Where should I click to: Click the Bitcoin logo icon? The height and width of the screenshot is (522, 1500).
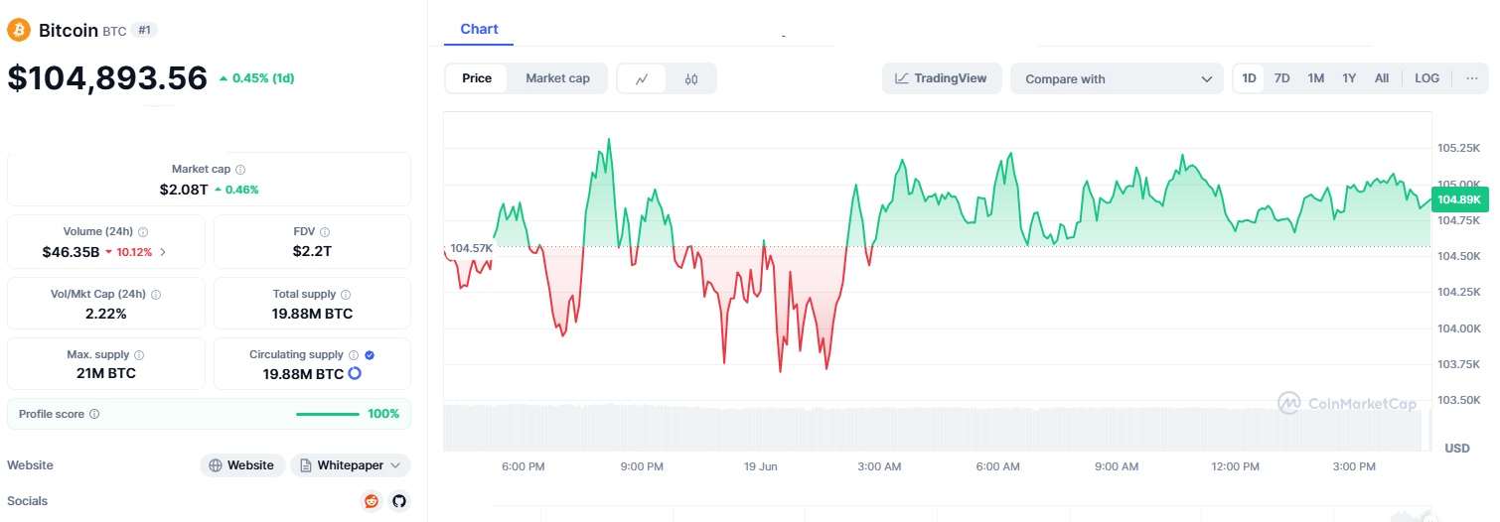click(x=19, y=30)
